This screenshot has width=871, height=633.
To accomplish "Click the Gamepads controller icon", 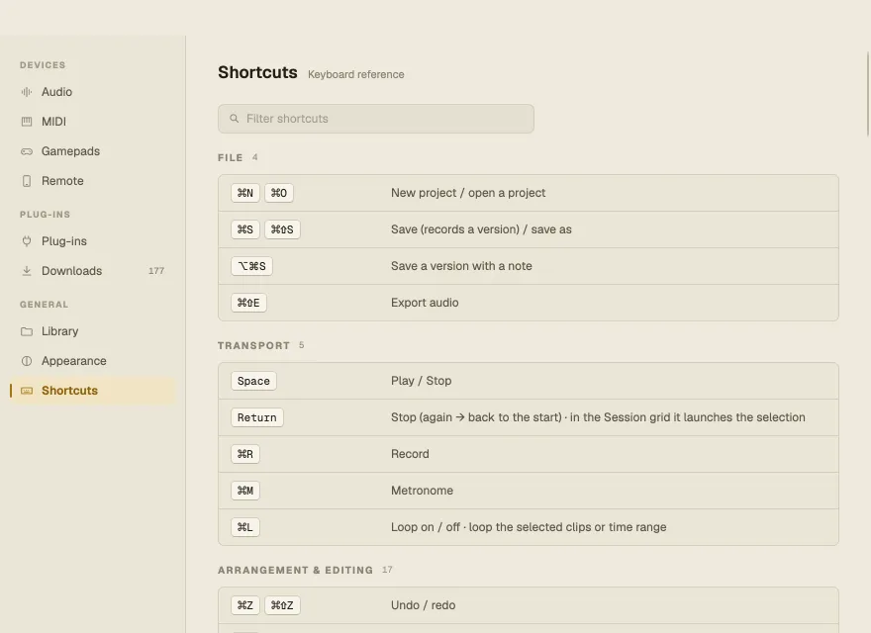I will pos(26,151).
